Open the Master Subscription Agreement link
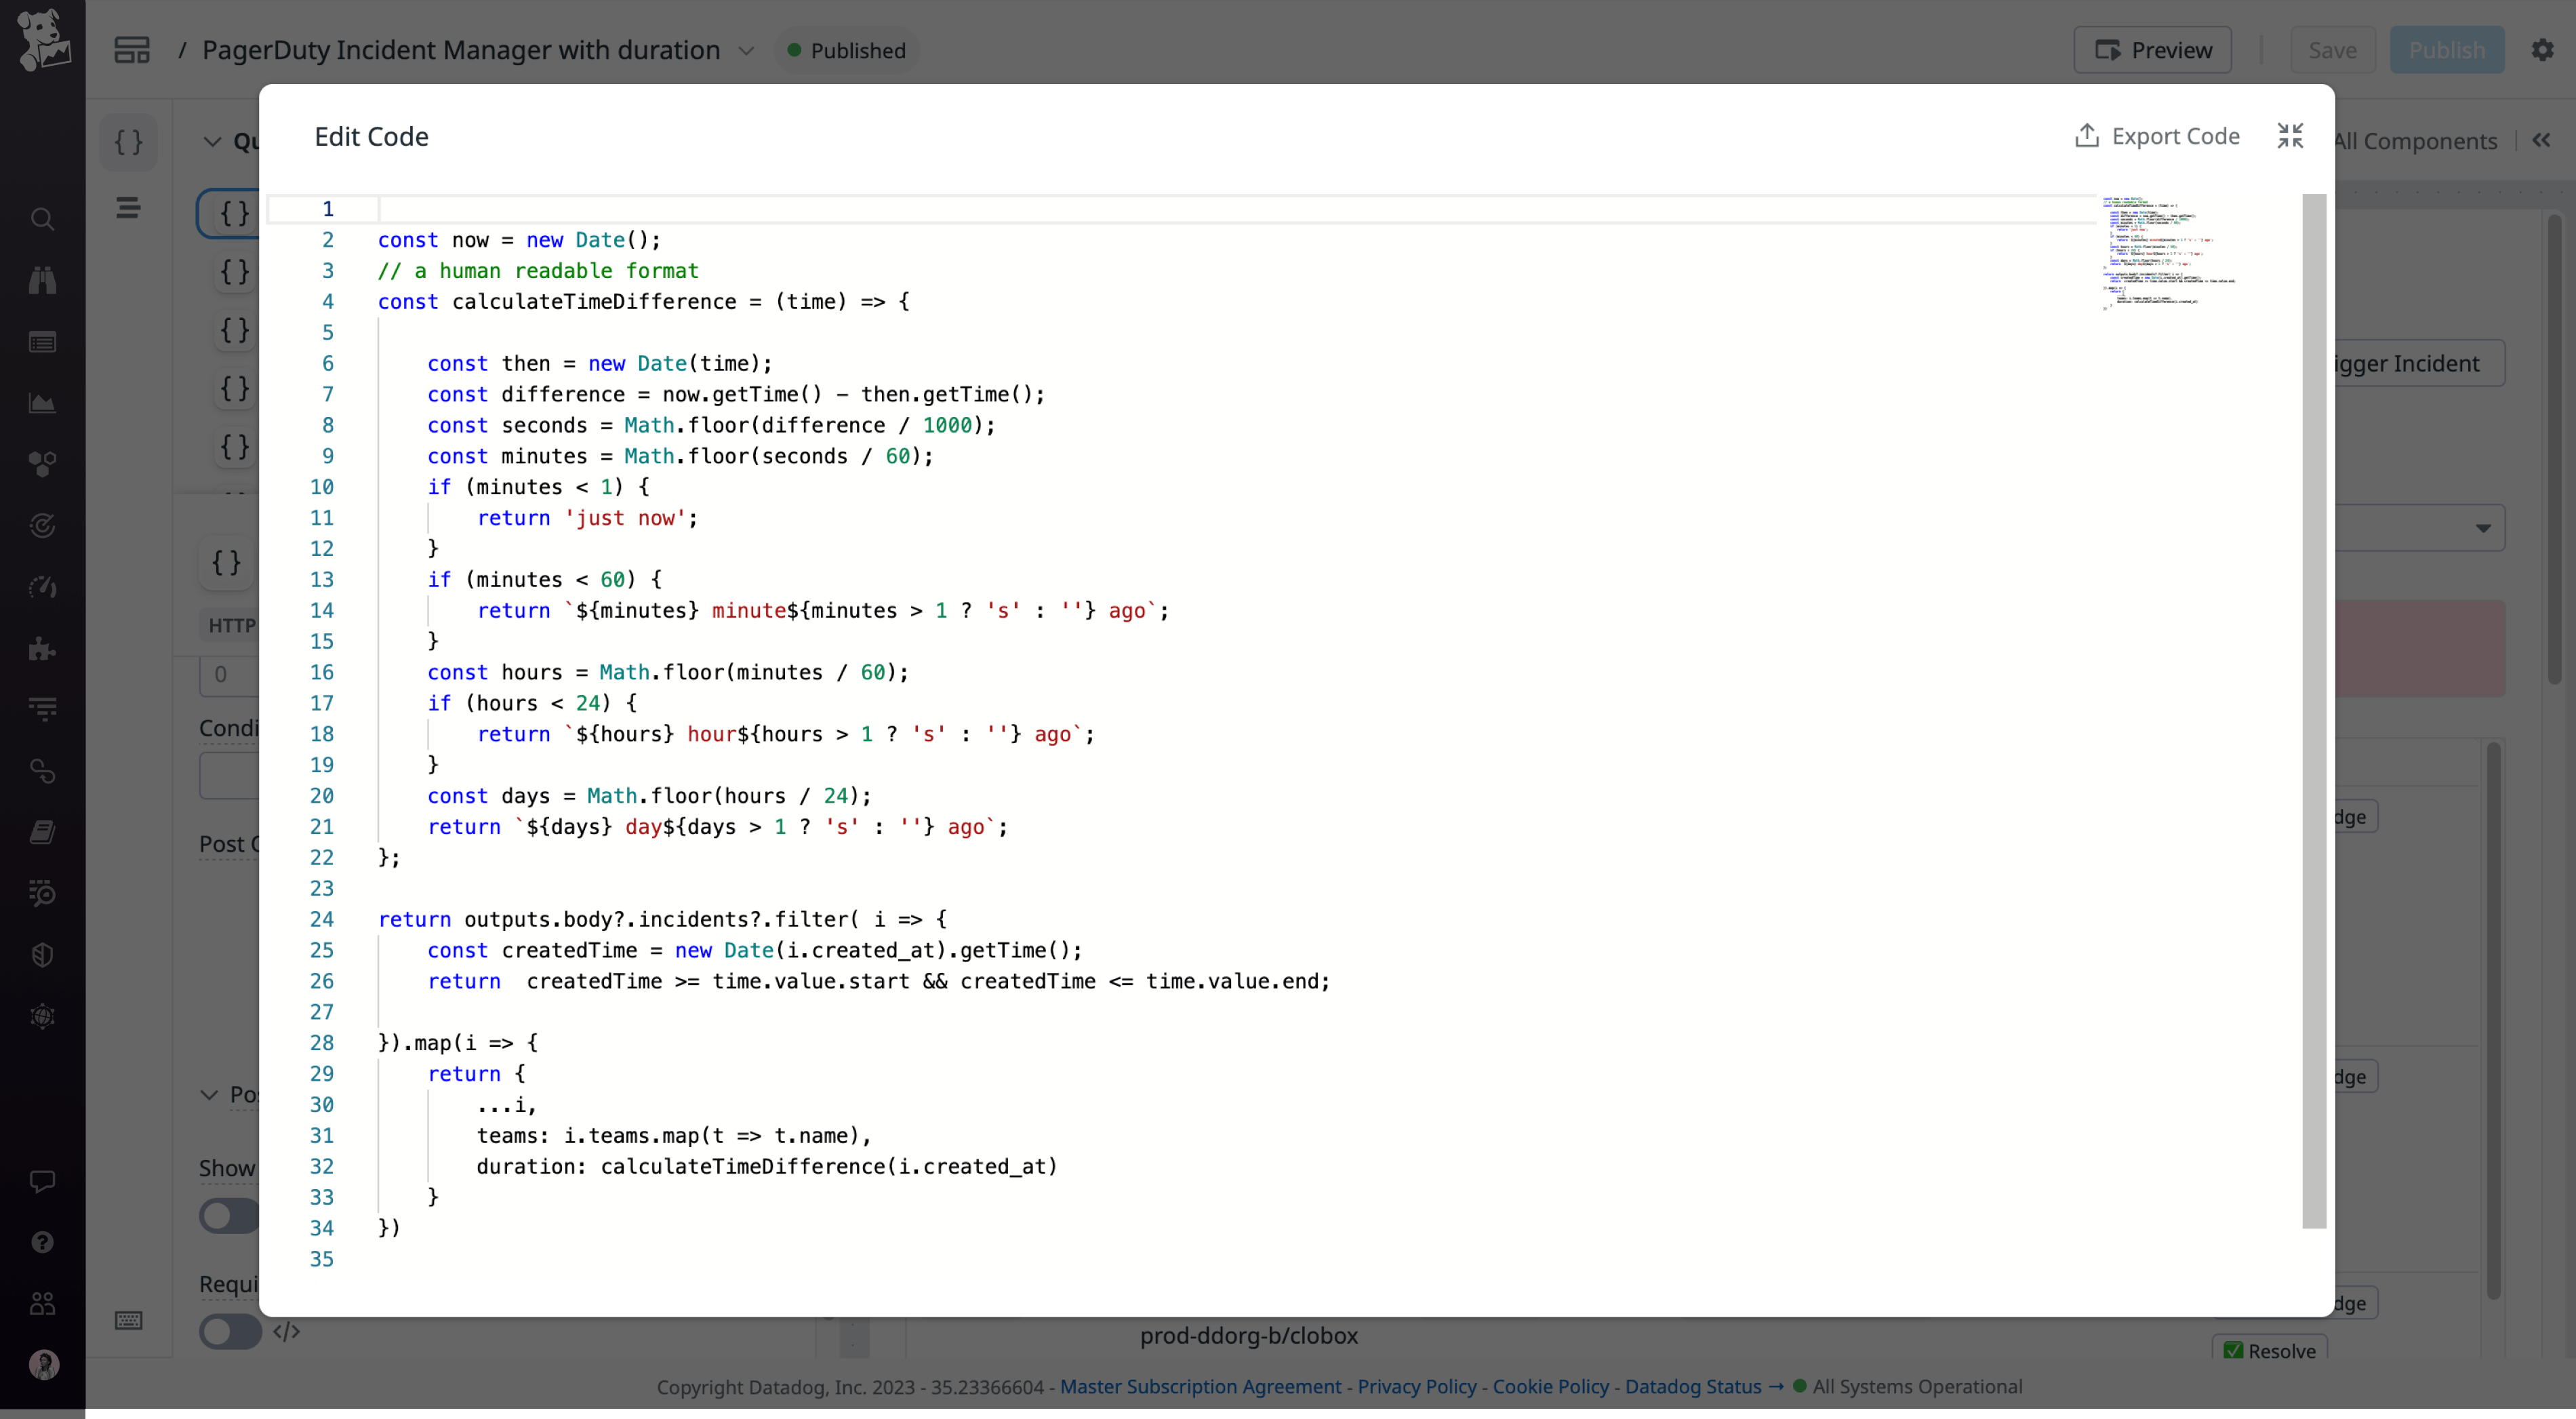Image resolution: width=2576 pixels, height=1419 pixels. (1200, 1387)
